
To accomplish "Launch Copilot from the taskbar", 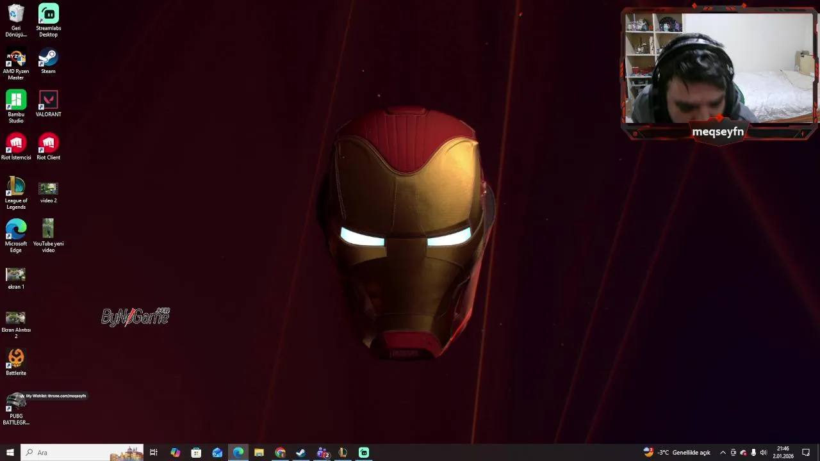I will coord(175,453).
